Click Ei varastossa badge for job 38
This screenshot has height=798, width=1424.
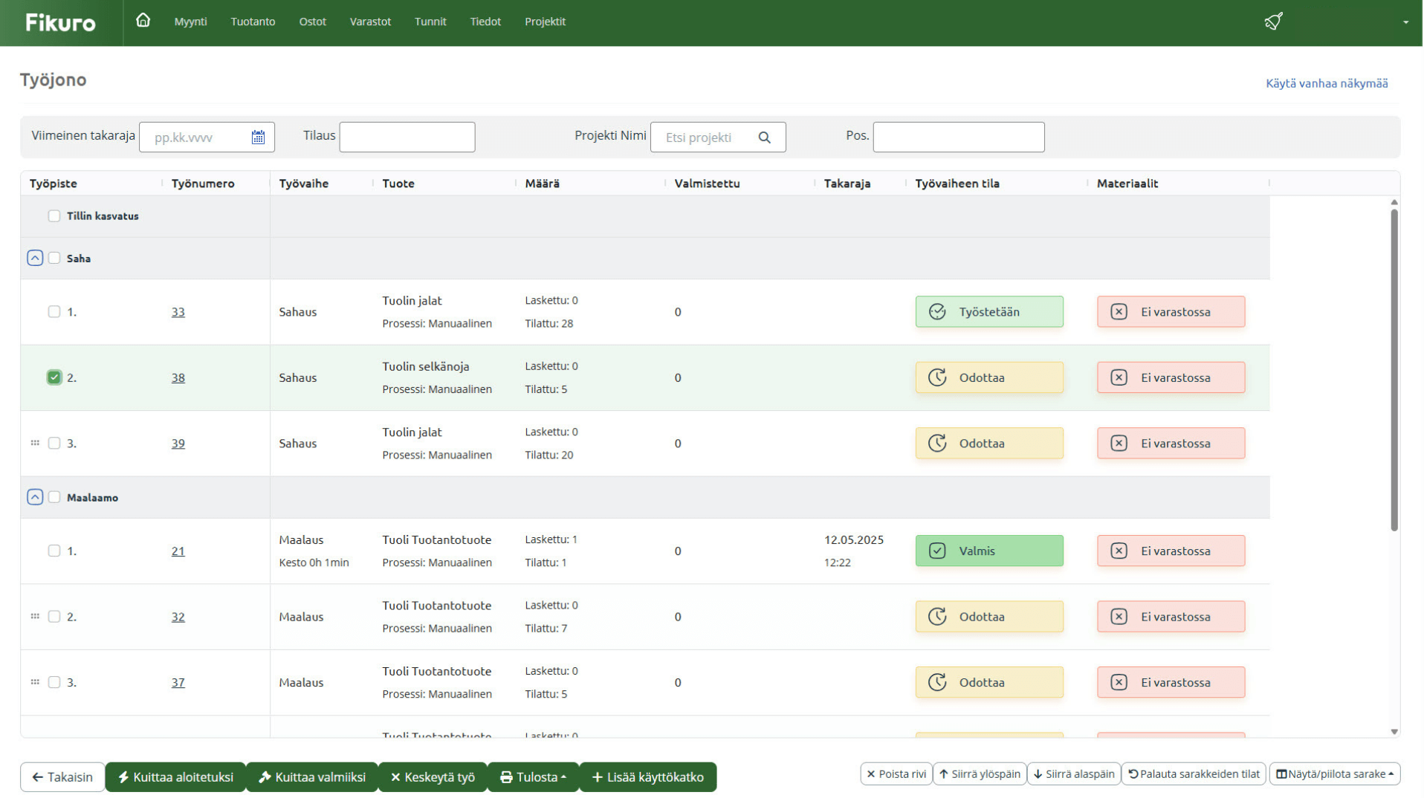tap(1170, 377)
